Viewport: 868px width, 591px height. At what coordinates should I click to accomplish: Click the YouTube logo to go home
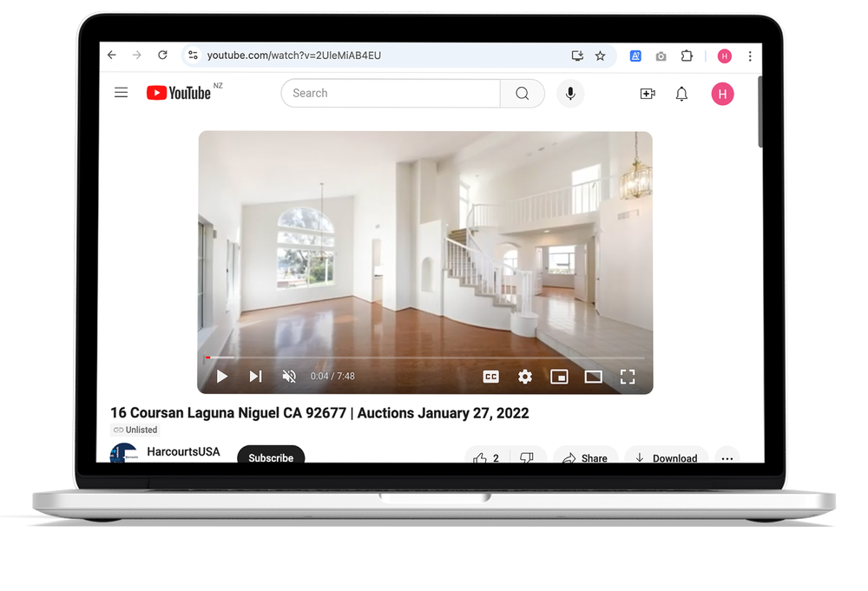179,93
